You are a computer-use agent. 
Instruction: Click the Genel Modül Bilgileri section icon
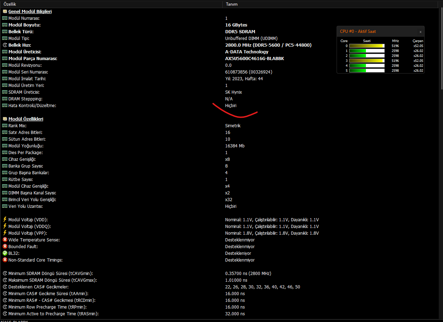[x=5, y=11]
